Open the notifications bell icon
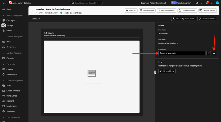The width and height of the screenshot is (221, 122). (207, 3)
